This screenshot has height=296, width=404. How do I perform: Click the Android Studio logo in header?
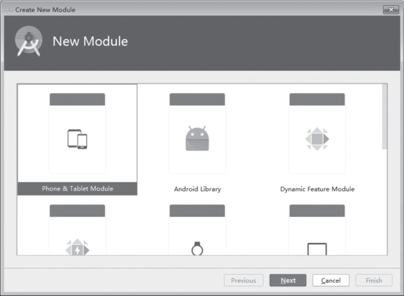click(x=29, y=42)
